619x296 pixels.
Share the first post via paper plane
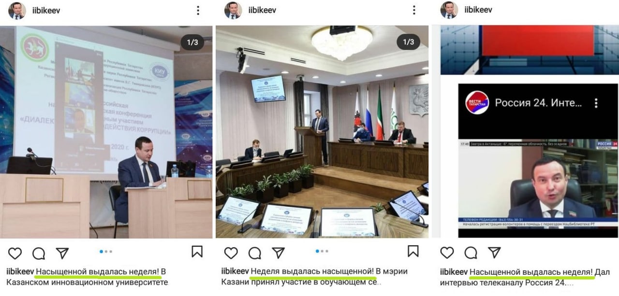coord(62,253)
